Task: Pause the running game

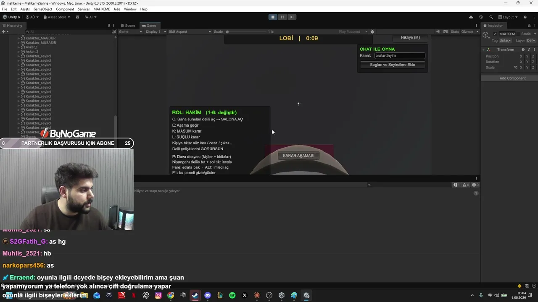Action: click(x=282, y=17)
